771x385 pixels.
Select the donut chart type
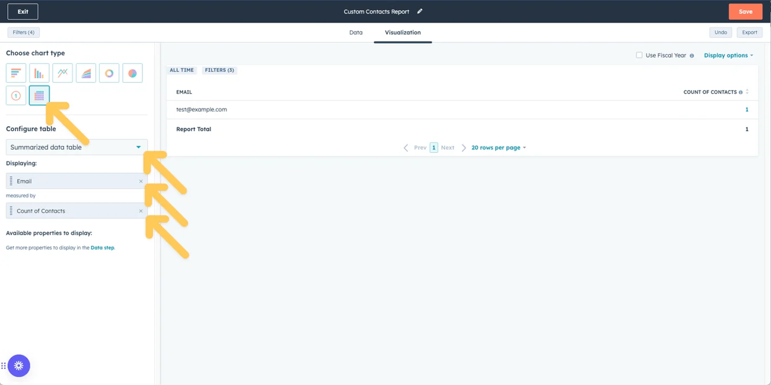click(109, 73)
